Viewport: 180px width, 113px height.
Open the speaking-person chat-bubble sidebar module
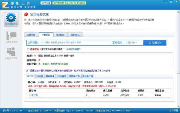pyautogui.click(x=11, y=37)
